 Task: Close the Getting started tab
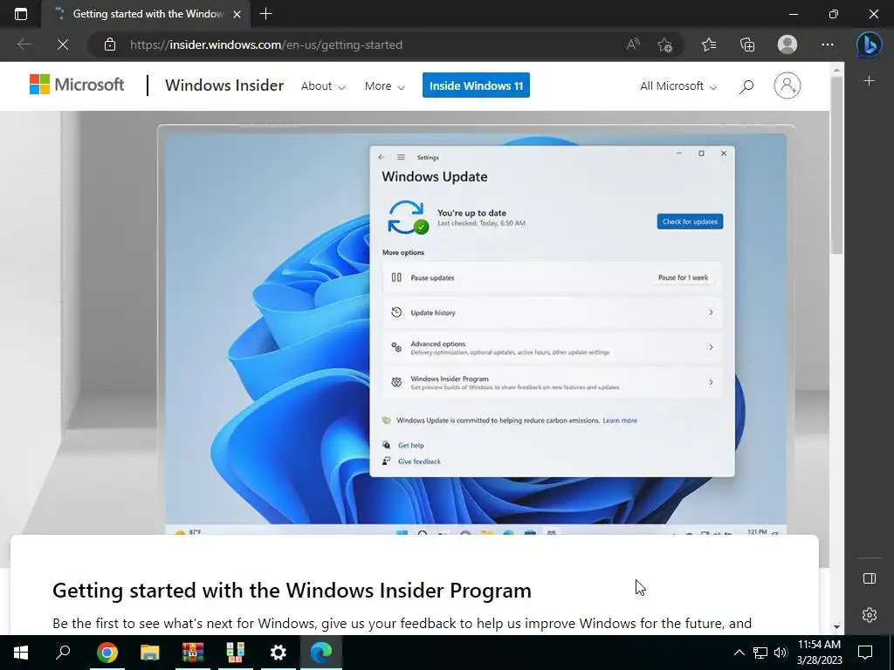pos(237,14)
